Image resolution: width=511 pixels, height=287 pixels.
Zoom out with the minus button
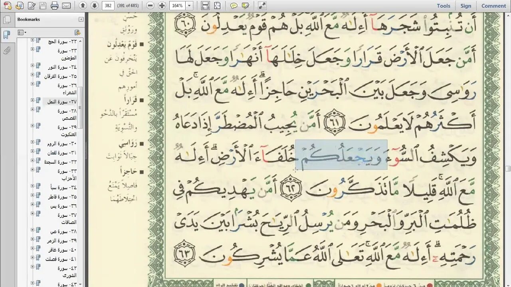pos(150,6)
